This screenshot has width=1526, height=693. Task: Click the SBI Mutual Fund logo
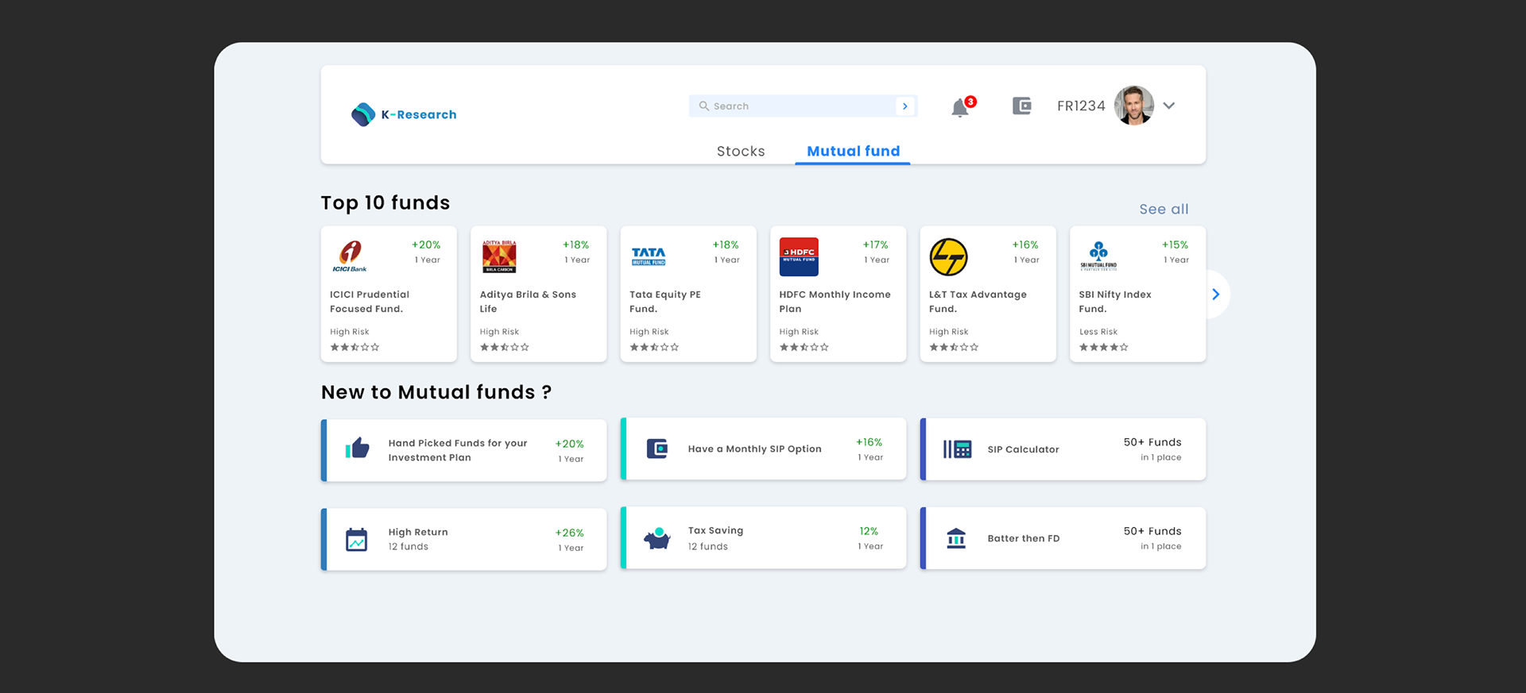(x=1098, y=256)
